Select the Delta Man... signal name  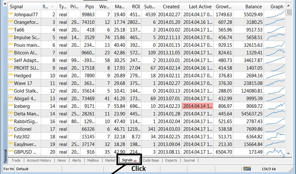[x=26, y=114]
